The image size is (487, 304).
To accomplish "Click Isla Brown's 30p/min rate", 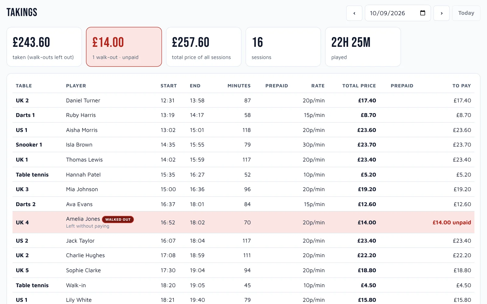I will 314,145.
